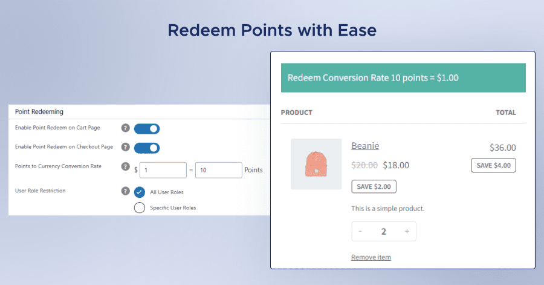Toggle Enable Point Redeem on Checkout Page
Screen dimensions: 544x285
147,147
